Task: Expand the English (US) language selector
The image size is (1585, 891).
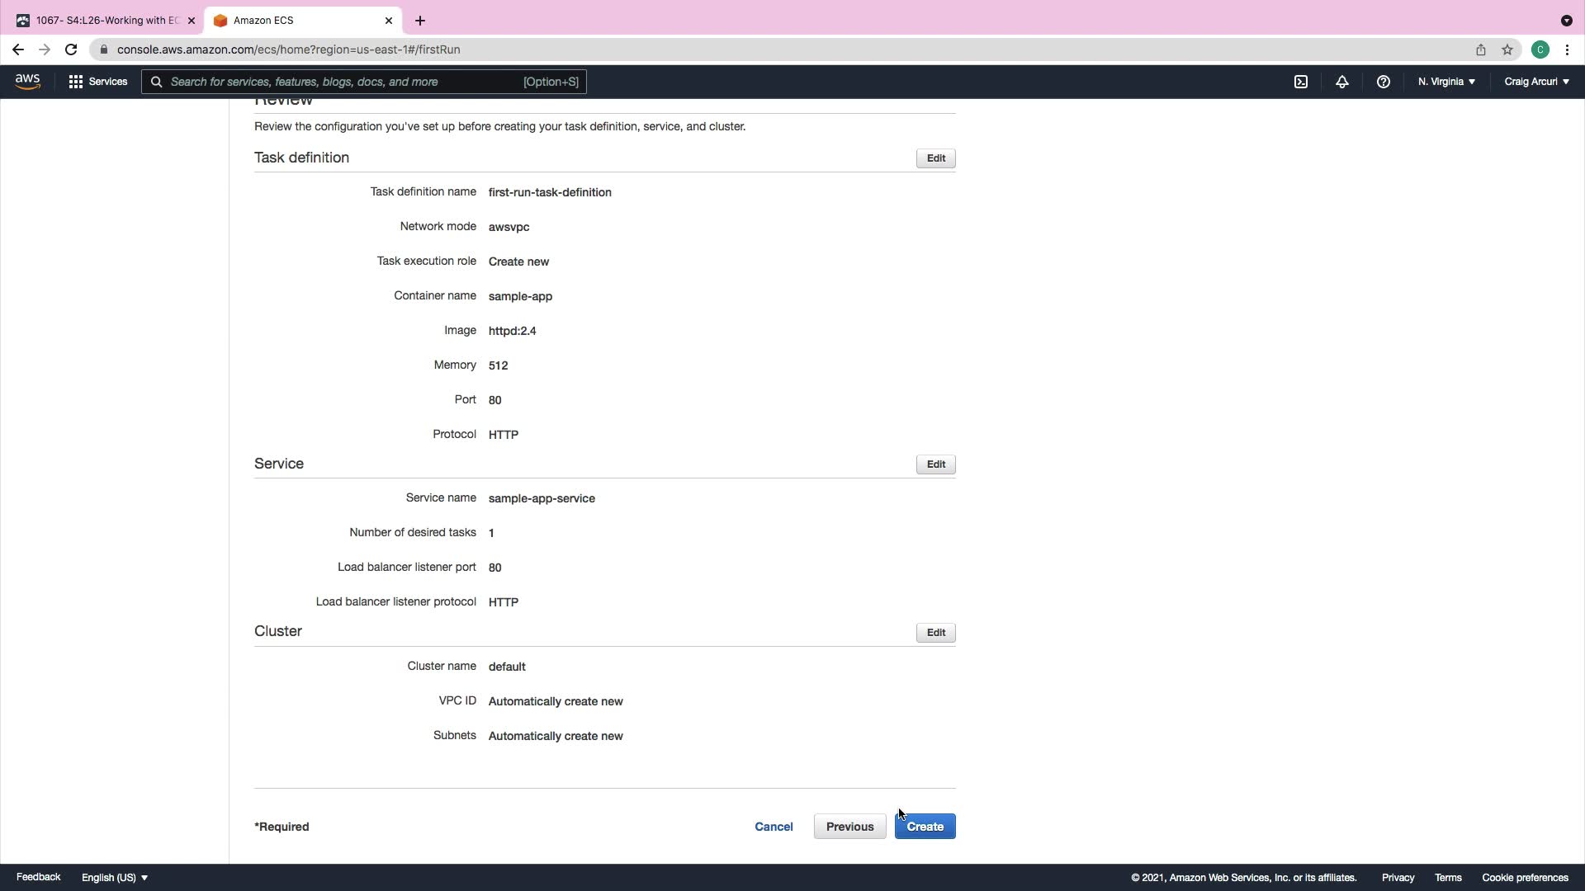Action: (x=115, y=878)
